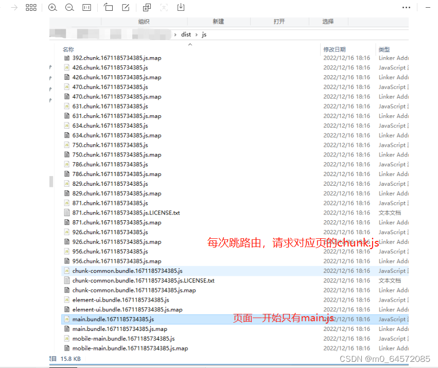Image resolution: width=438 pixels, height=368 pixels.
Task: Open the three-dot more options menu
Action: tap(406, 7)
